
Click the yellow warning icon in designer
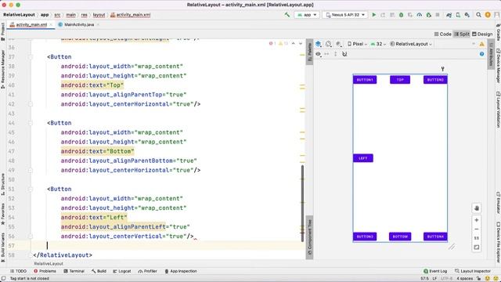(x=482, y=44)
